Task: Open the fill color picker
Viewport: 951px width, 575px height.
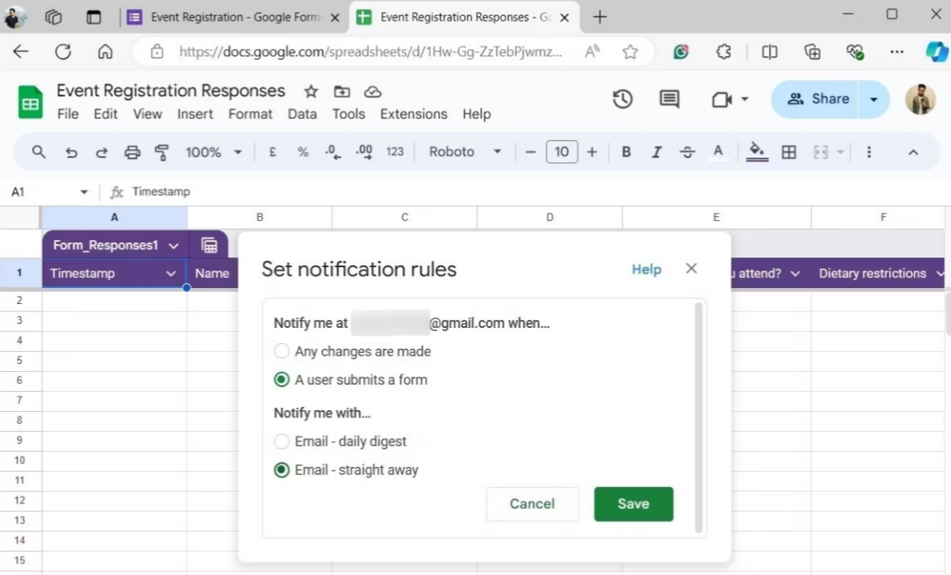Action: tap(756, 152)
